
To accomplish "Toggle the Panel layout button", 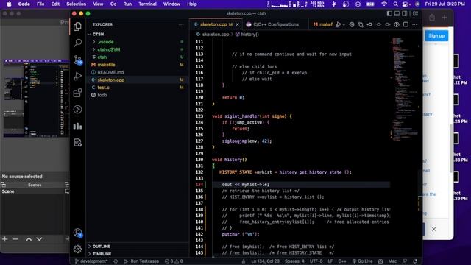I will pos(397,13).
